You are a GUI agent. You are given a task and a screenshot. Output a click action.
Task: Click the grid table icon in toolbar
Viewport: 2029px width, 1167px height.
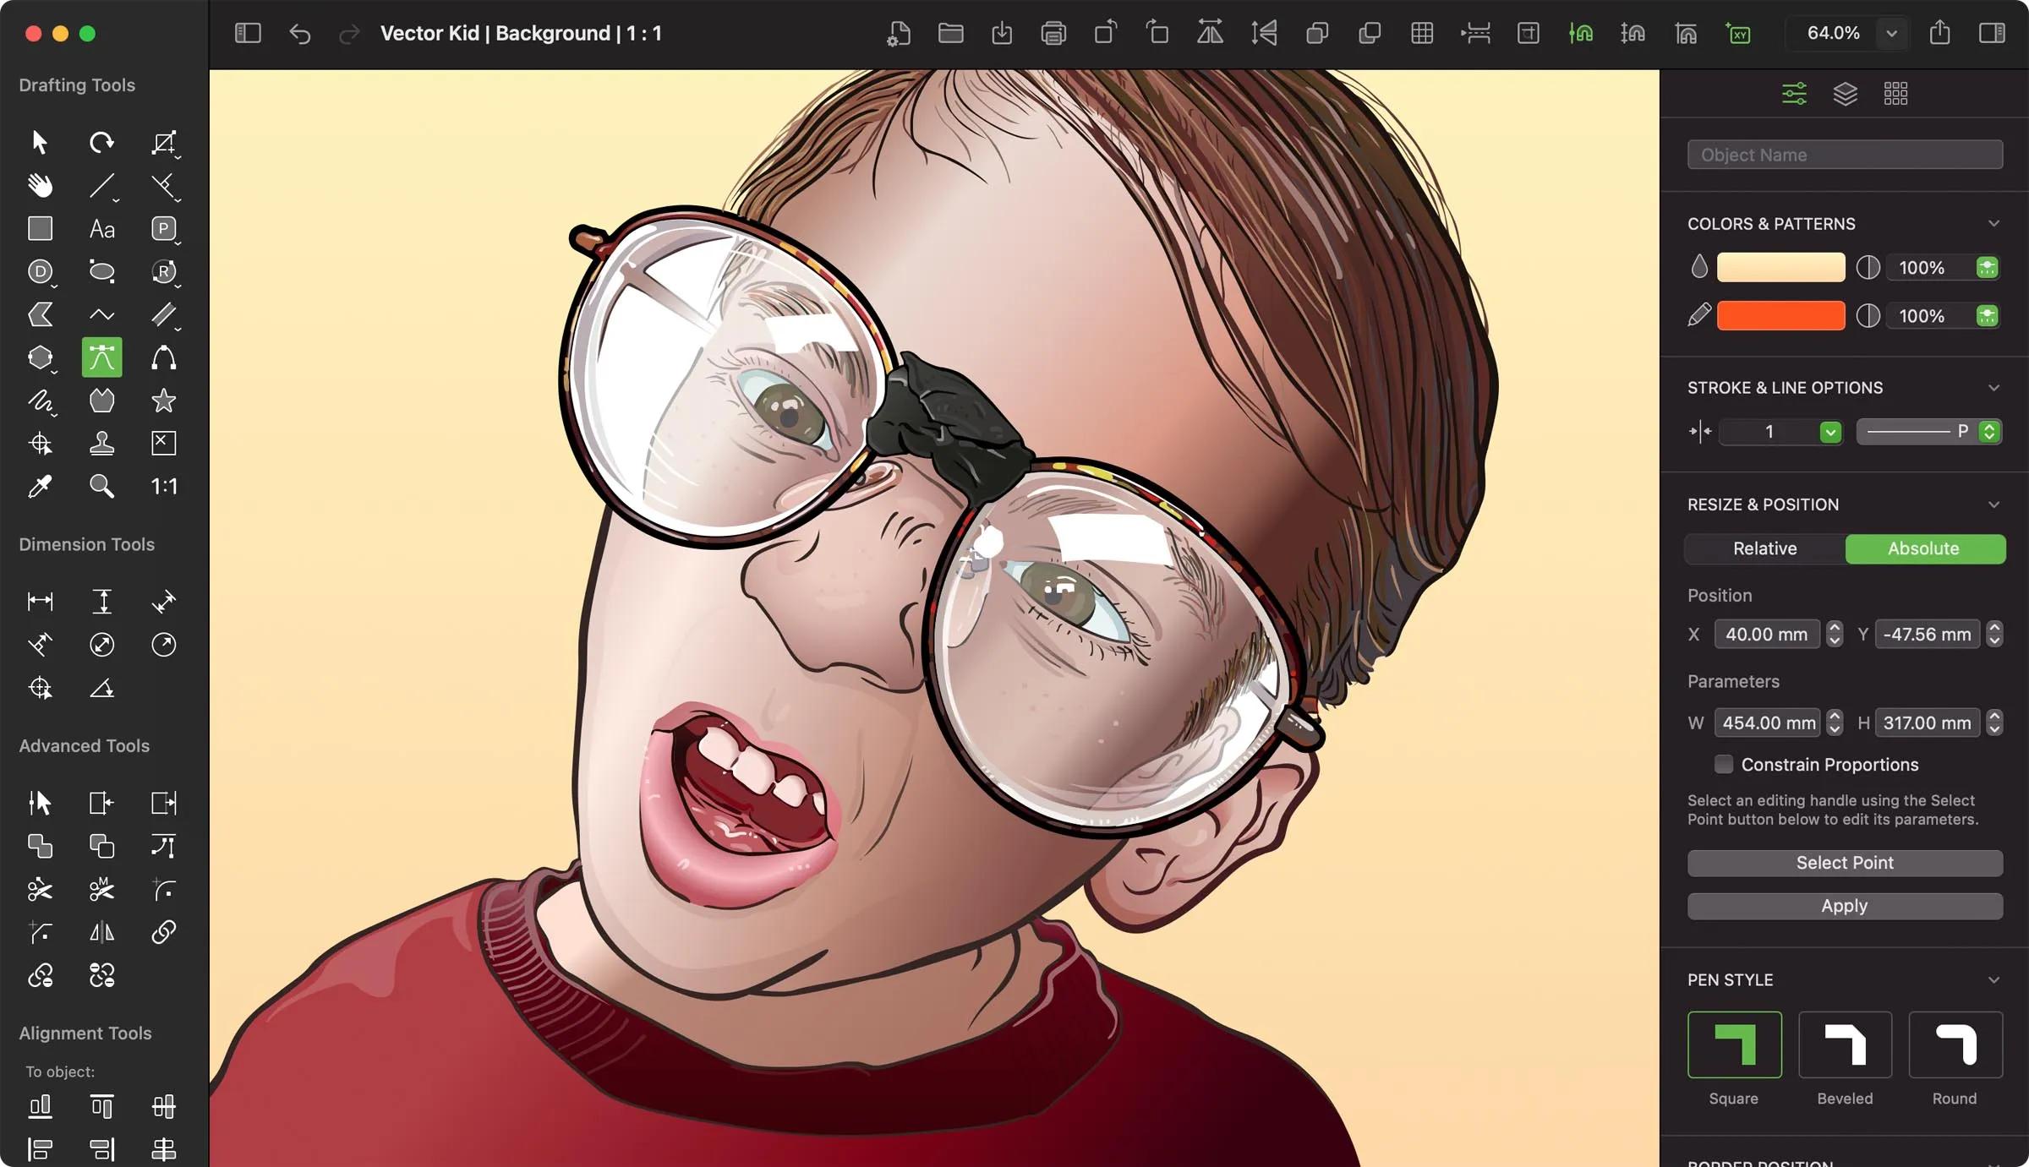click(x=1422, y=33)
